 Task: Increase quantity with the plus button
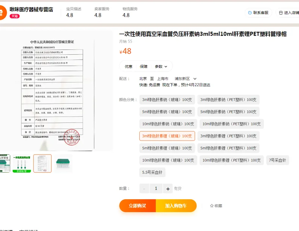[x=168, y=189]
